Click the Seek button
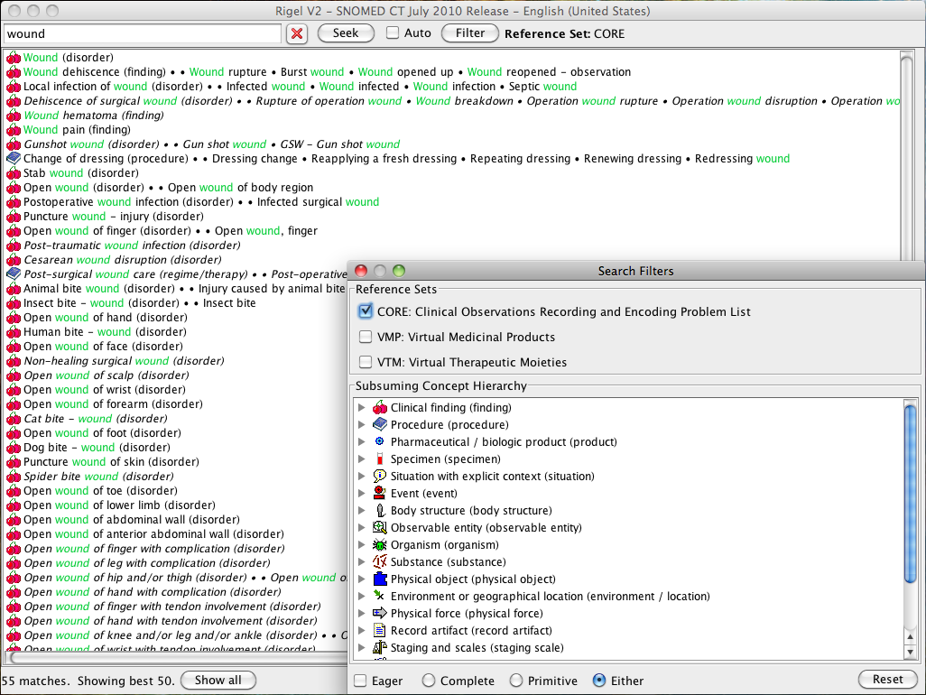Image resolution: width=926 pixels, height=695 pixels. [x=346, y=33]
